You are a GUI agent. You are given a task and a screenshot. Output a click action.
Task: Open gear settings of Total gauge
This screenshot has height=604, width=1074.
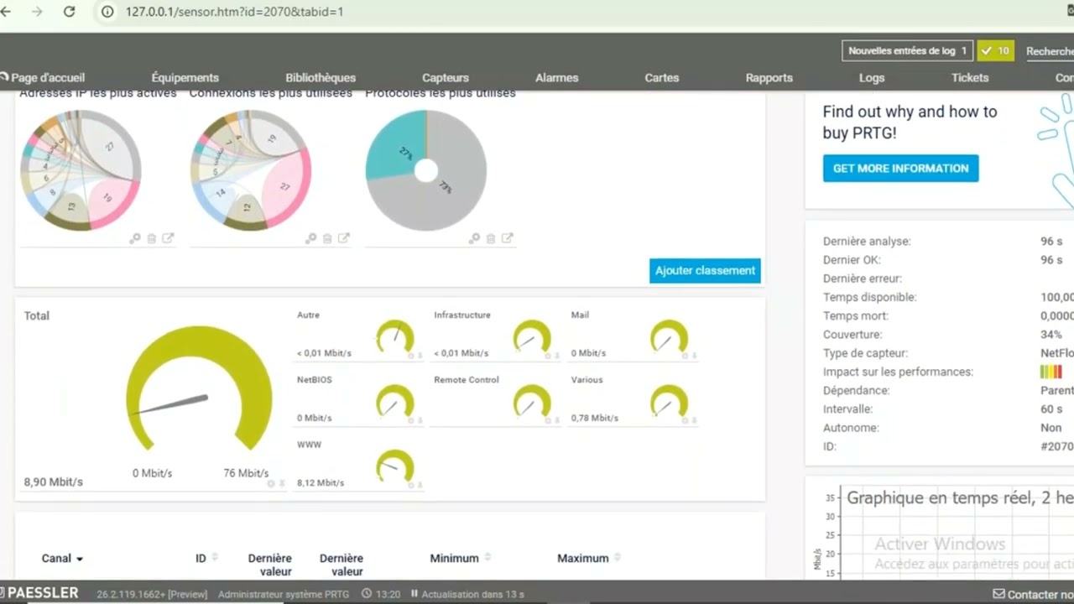[270, 483]
